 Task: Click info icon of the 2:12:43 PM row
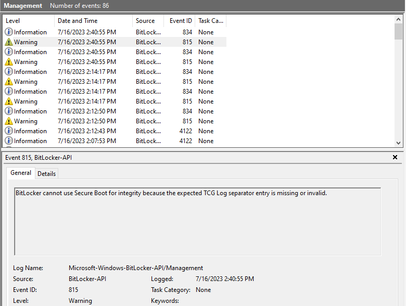tap(9, 131)
